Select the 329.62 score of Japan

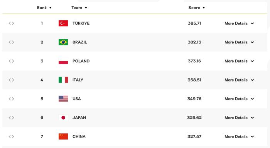coord(194,118)
